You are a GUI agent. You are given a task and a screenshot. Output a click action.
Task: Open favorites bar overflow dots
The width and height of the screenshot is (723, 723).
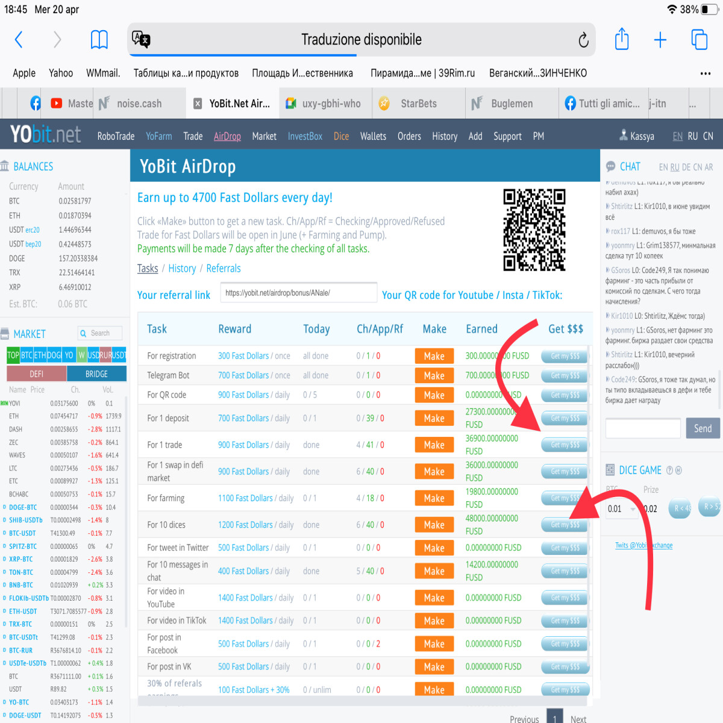(706, 74)
